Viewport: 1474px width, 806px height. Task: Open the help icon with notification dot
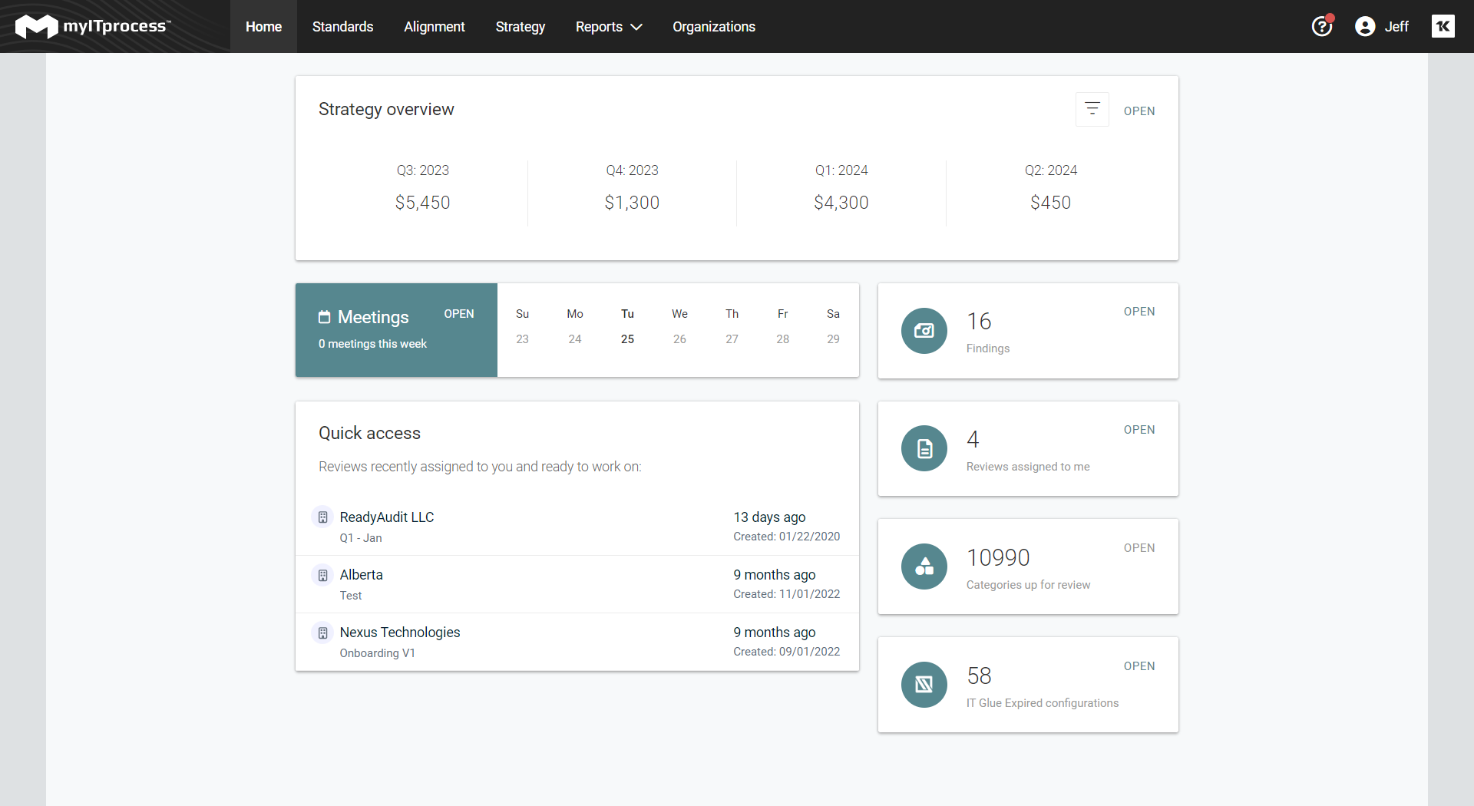pyautogui.click(x=1322, y=25)
